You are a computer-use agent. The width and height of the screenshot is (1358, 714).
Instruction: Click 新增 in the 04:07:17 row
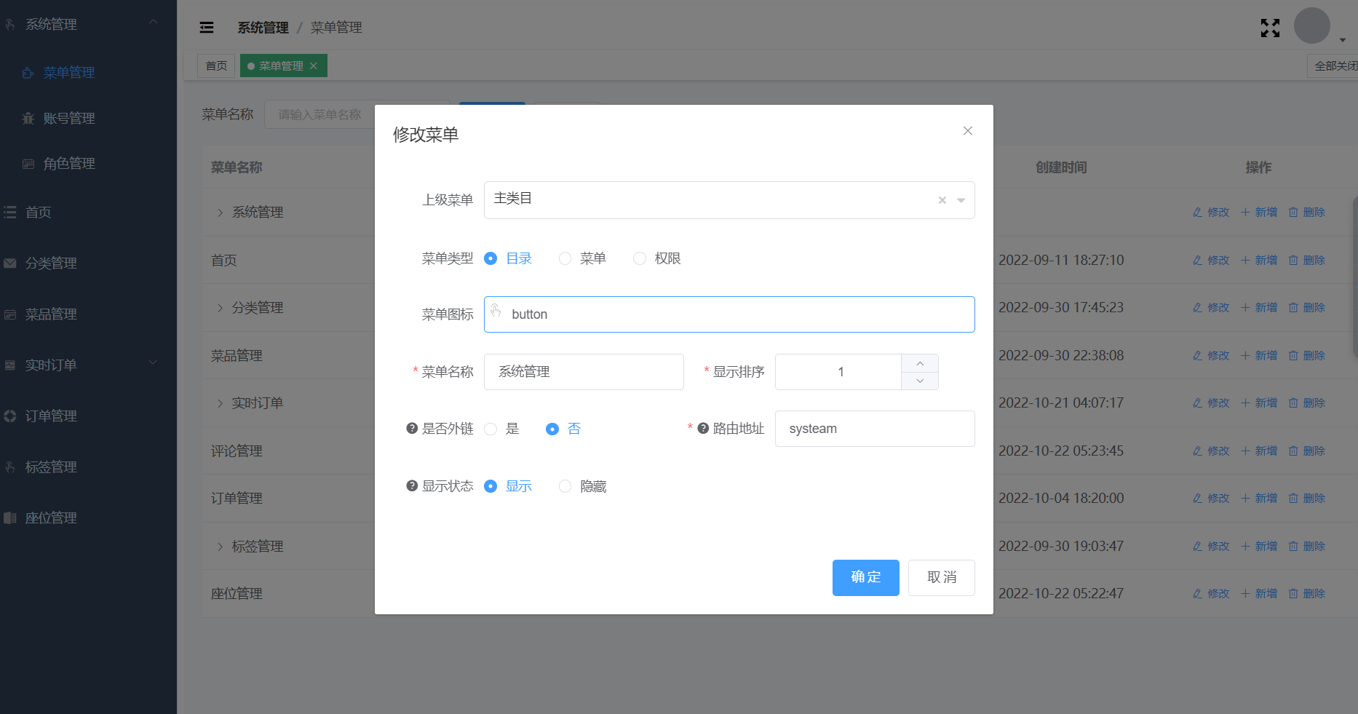coord(1259,403)
